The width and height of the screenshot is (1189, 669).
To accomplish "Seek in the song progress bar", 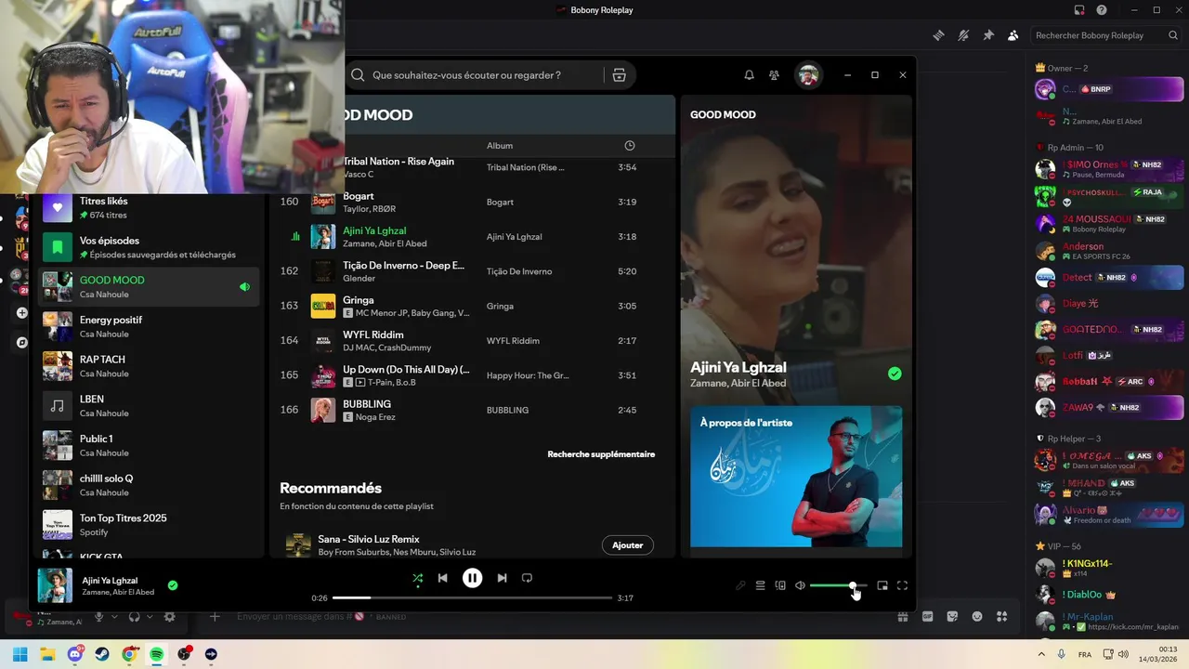I will tap(472, 597).
